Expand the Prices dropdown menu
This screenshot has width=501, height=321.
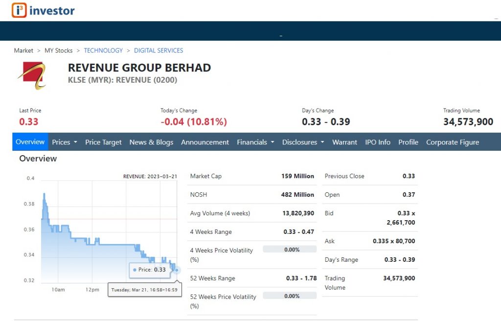[65, 142]
